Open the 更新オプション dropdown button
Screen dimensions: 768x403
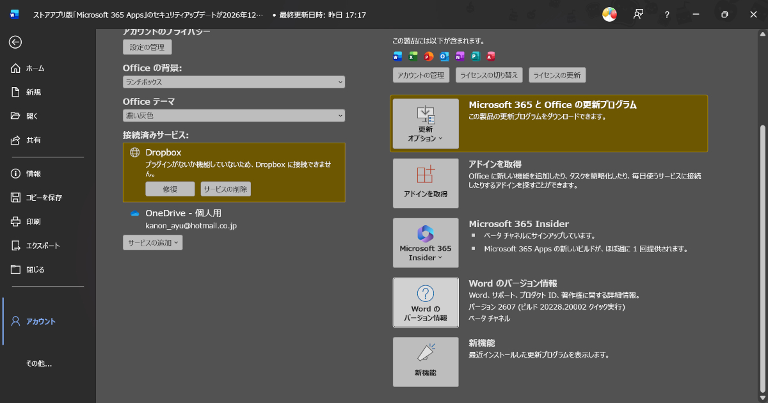(426, 123)
